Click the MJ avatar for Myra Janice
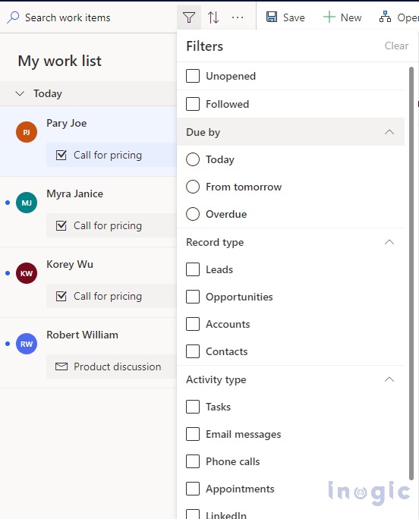The height and width of the screenshot is (519, 419). [x=27, y=203]
